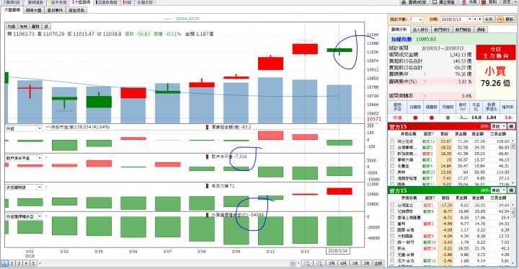
Task: Click the 多空力道 legend color marker
Action: point(208,186)
